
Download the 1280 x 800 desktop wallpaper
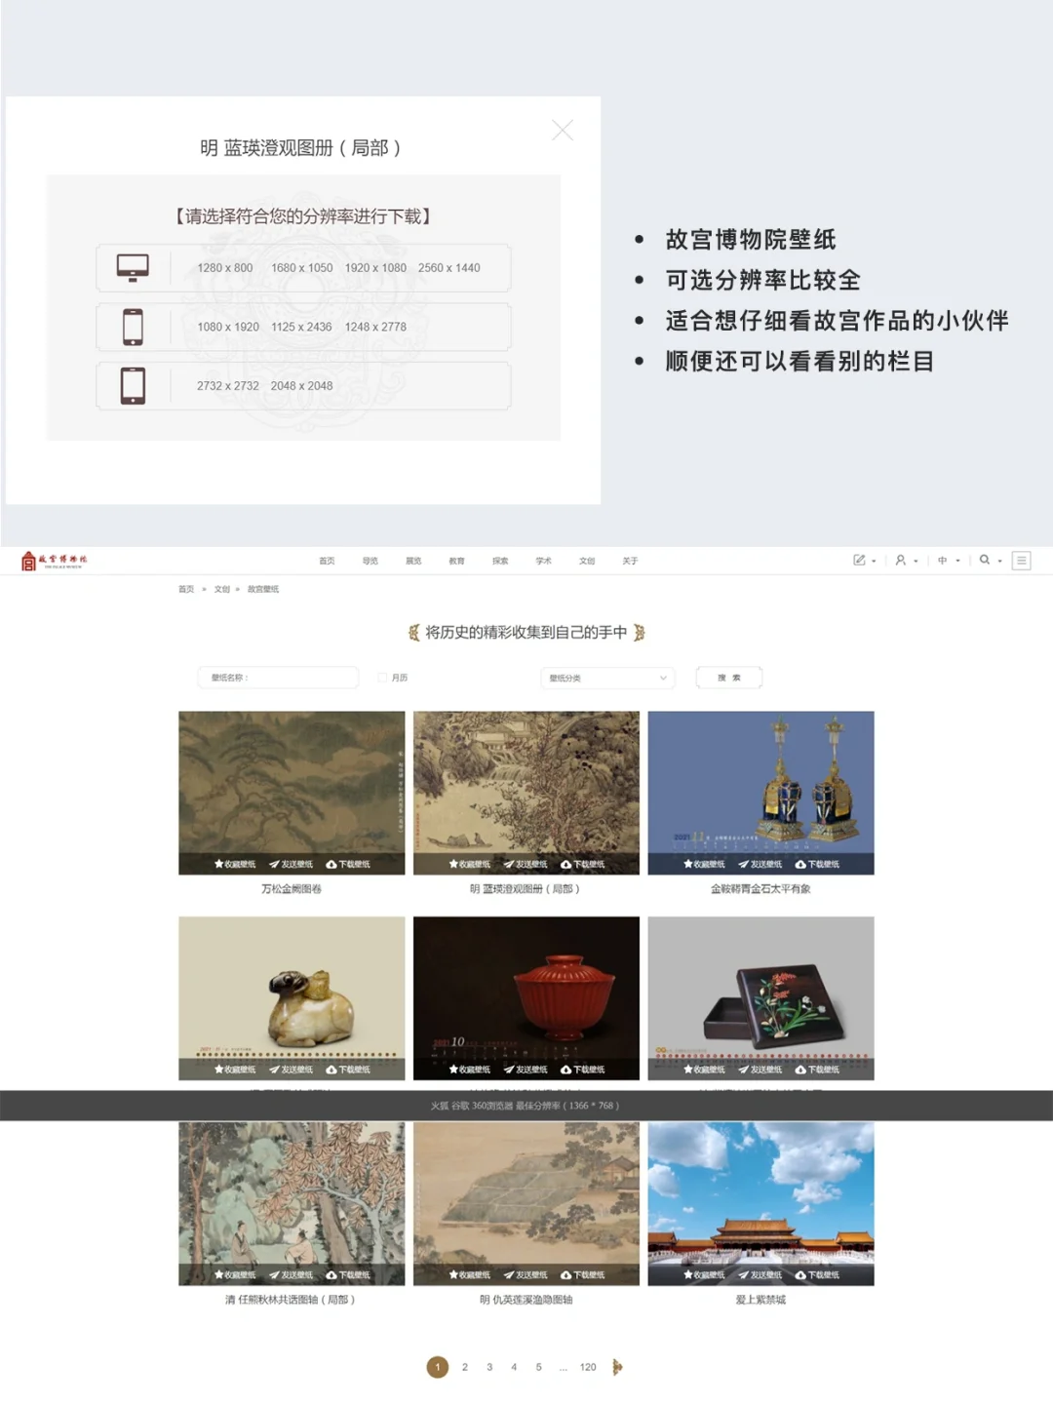tap(224, 268)
